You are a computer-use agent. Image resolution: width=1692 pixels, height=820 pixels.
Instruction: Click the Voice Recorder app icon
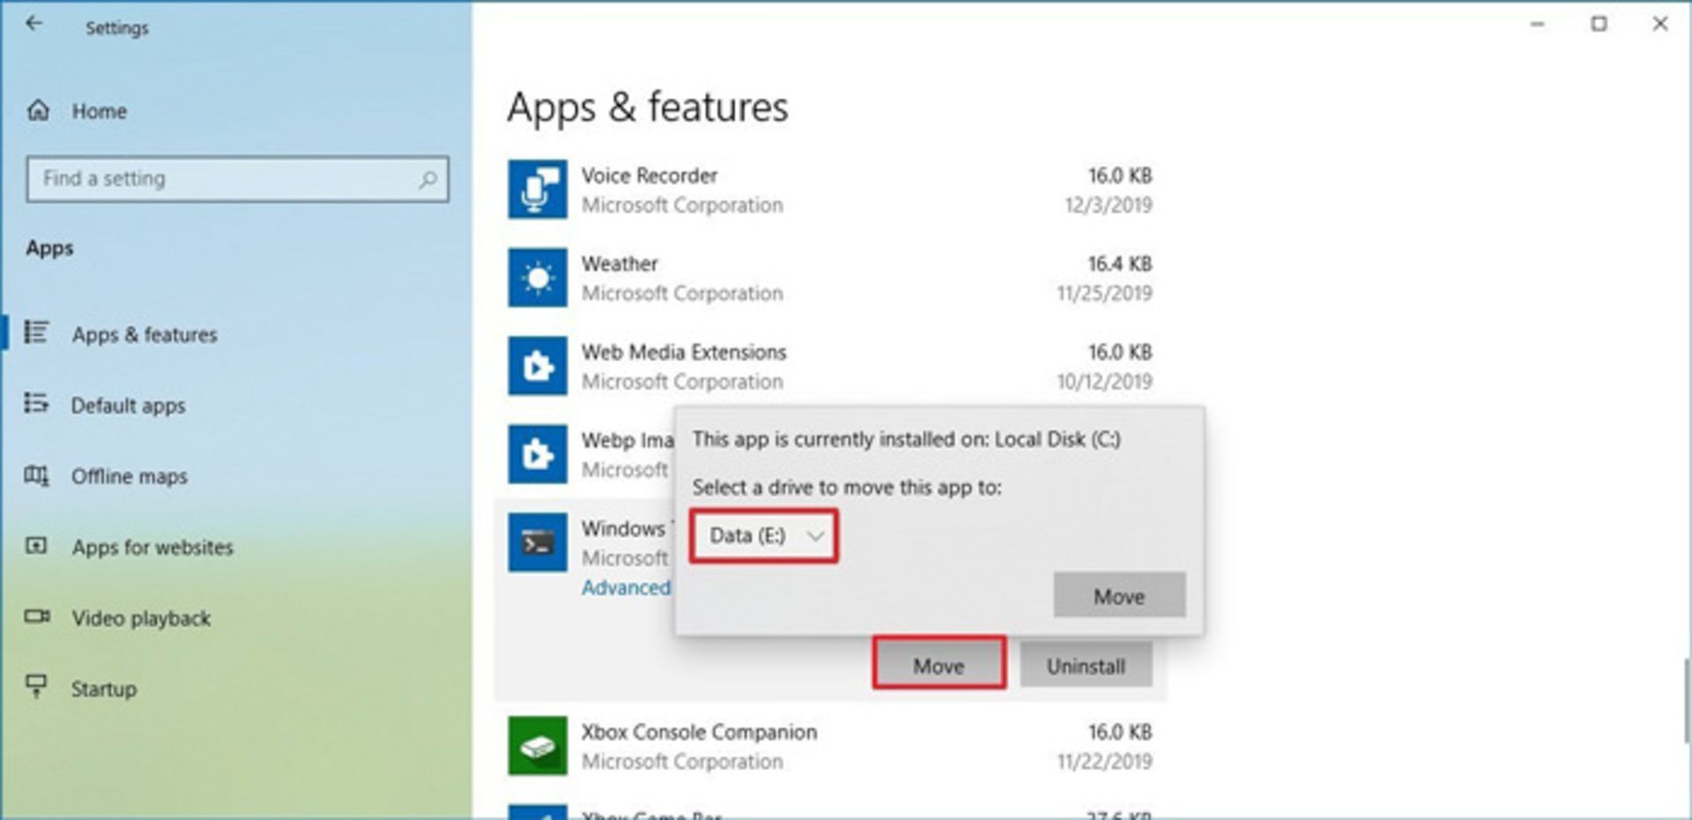(x=538, y=190)
